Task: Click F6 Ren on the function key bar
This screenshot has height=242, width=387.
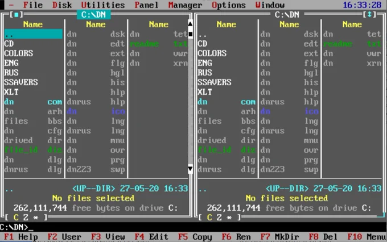Action: point(236,237)
